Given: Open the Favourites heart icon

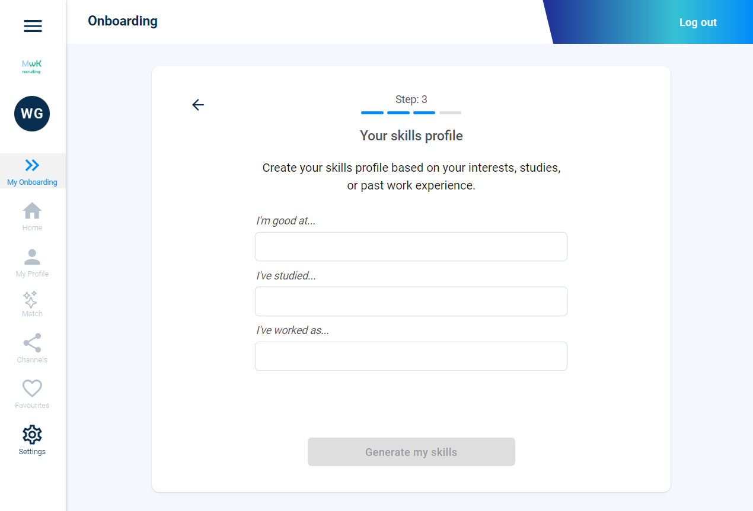Looking at the screenshot, I should [x=32, y=388].
